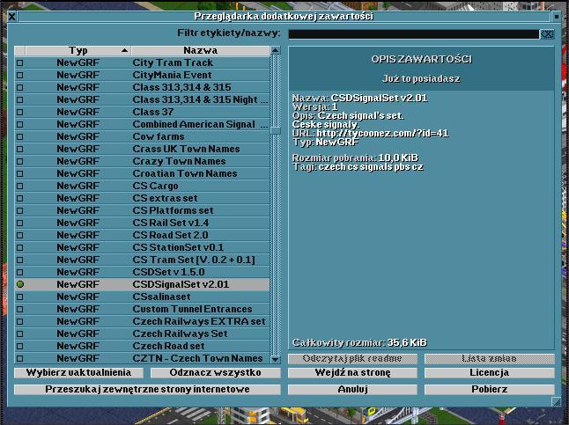Click the scrollbar down arrow in content list
Screen dimensions: 569x425
click(276, 359)
